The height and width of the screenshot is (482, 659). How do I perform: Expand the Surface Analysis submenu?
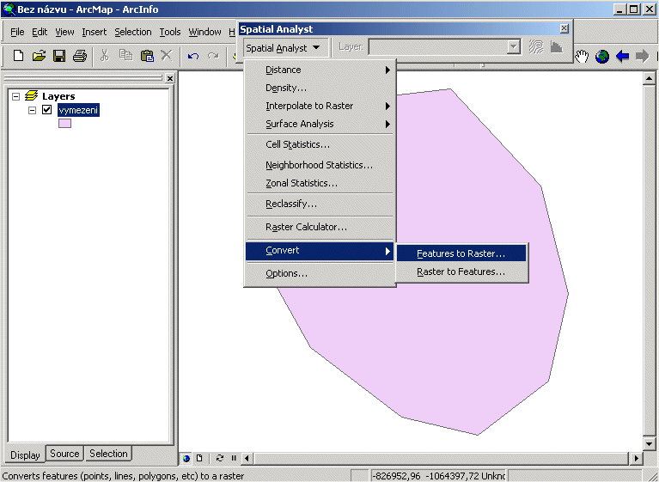tap(320, 124)
